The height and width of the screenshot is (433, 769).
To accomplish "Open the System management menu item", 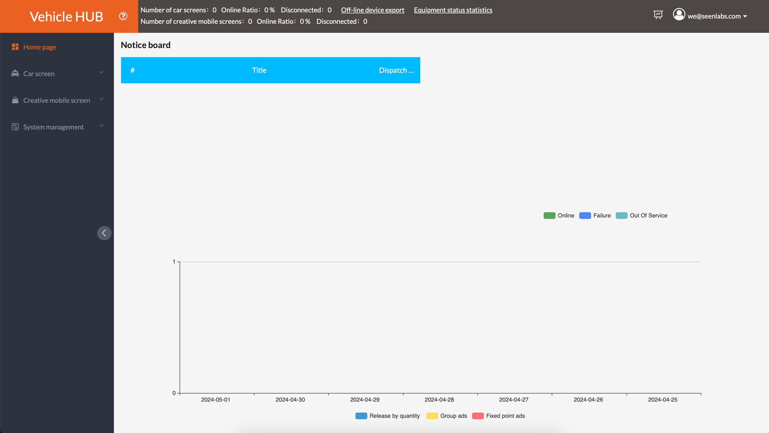I will tap(53, 126).
